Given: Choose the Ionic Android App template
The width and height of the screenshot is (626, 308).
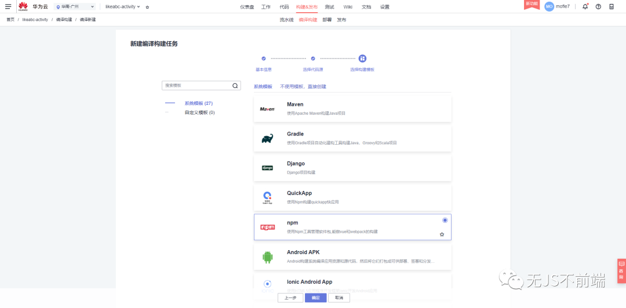Looking at the screenshot, I should [x=352, y=286].
